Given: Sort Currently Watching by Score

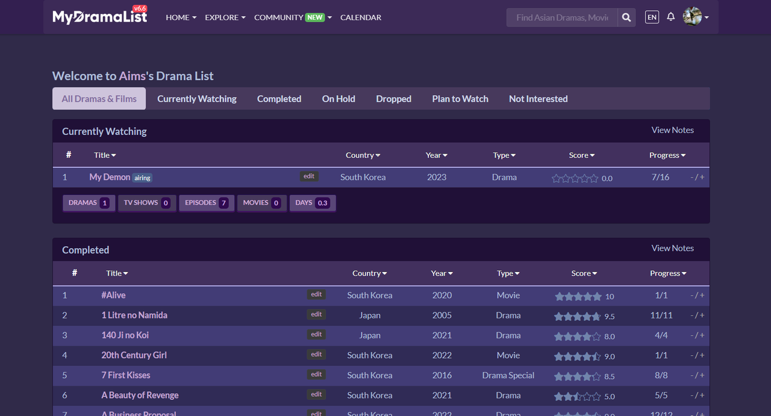Looking at the screenshot, I should point(581,155).
